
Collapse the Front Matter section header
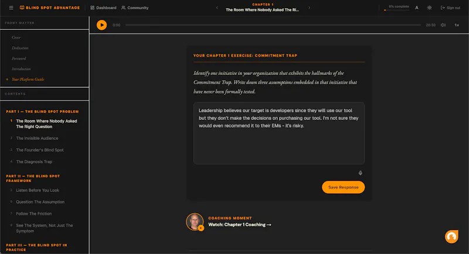coord(45,23)
